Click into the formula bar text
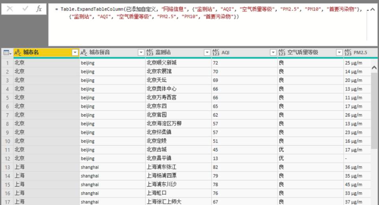 [208, 13]
